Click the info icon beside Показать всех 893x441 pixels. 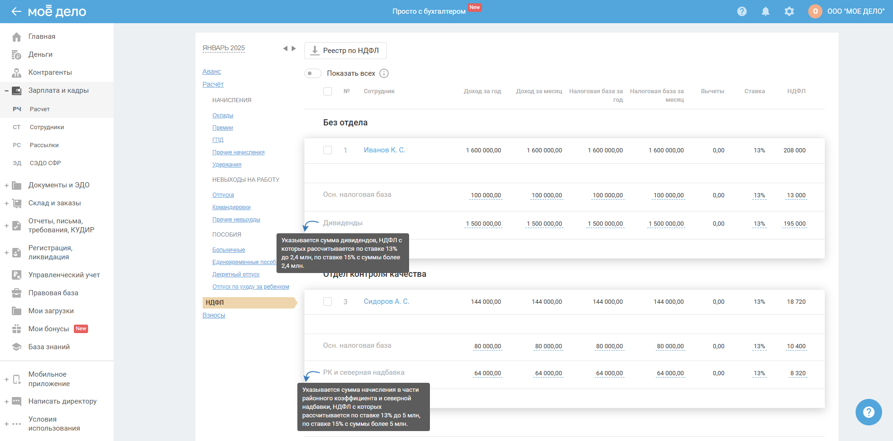point(384,73)
